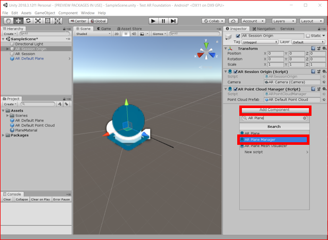Select New script entry
The height and width of the screenshot is (240, 328).
(x=274, y=152)
